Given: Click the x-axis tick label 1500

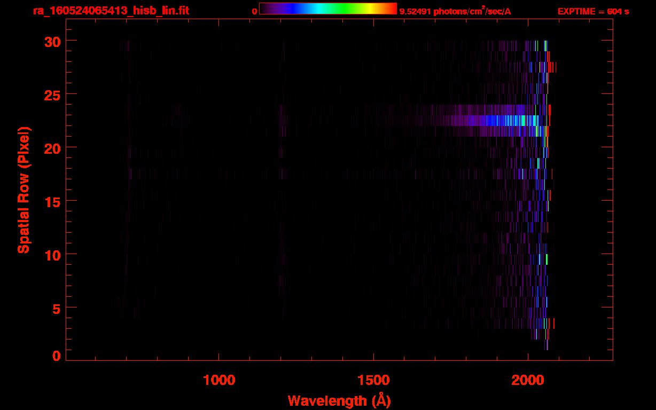Looking at the screenshot, I should point(373,380).
